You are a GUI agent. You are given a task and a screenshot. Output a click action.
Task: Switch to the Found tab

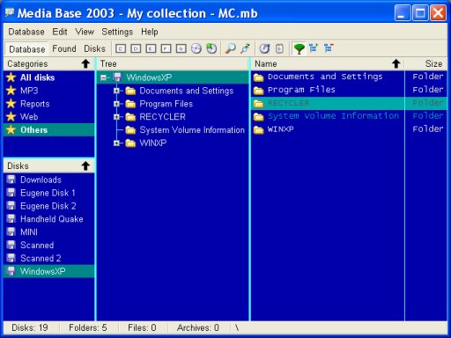click(64, 48)
